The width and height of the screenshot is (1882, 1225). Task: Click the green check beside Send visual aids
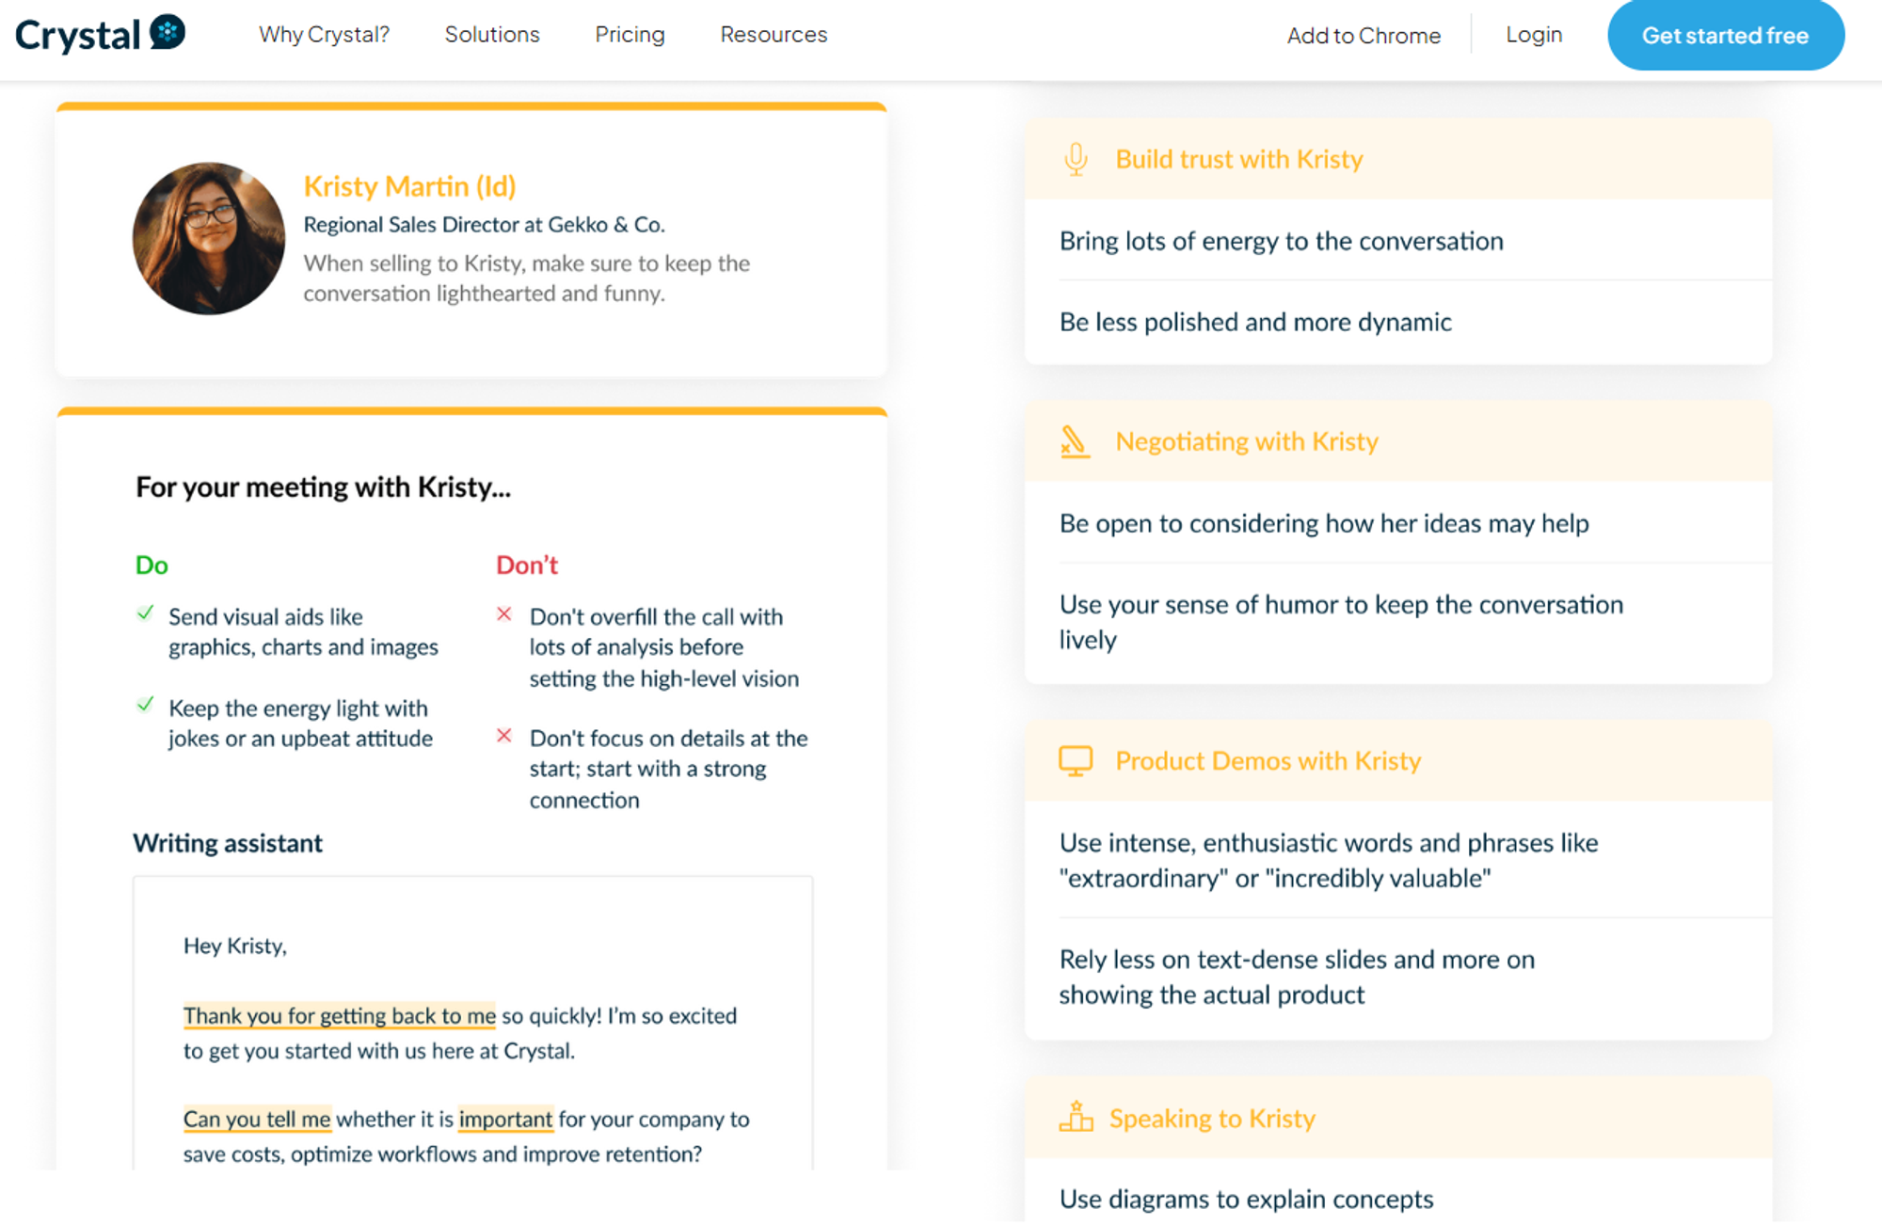click(145, 613)
